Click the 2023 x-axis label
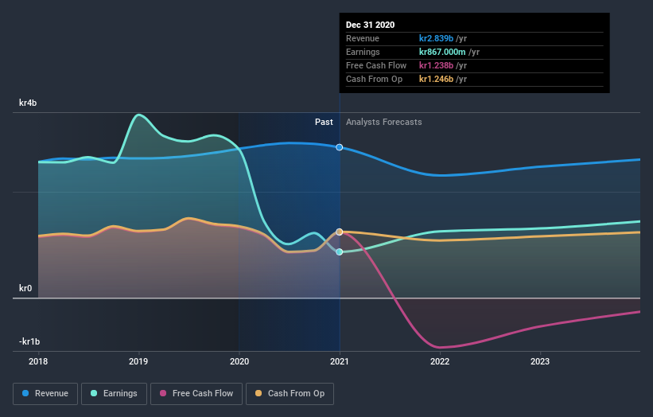The height and width of the screenshot is (417, 653). 540,361
